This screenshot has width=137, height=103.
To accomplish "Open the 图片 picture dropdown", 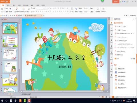I will coord(81,8).
